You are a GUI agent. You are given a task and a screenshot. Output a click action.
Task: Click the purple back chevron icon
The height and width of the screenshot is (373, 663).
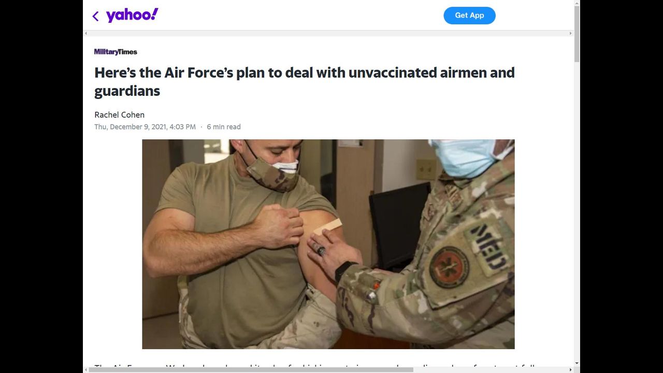[x=95, y=16]
